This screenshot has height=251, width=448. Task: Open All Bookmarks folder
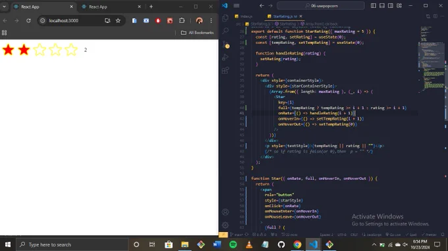tap(198, 33)
